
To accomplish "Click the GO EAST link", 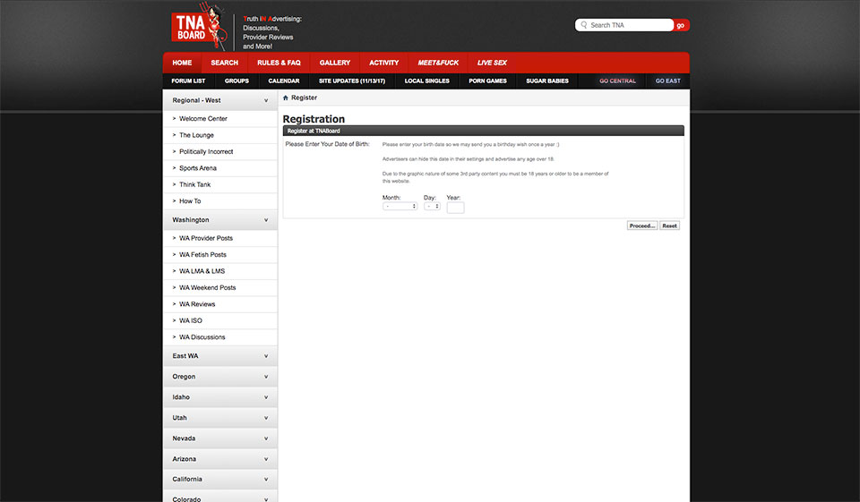I will 667,81.
